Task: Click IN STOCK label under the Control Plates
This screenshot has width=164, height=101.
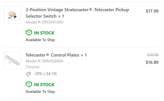Action: [44, 85]
